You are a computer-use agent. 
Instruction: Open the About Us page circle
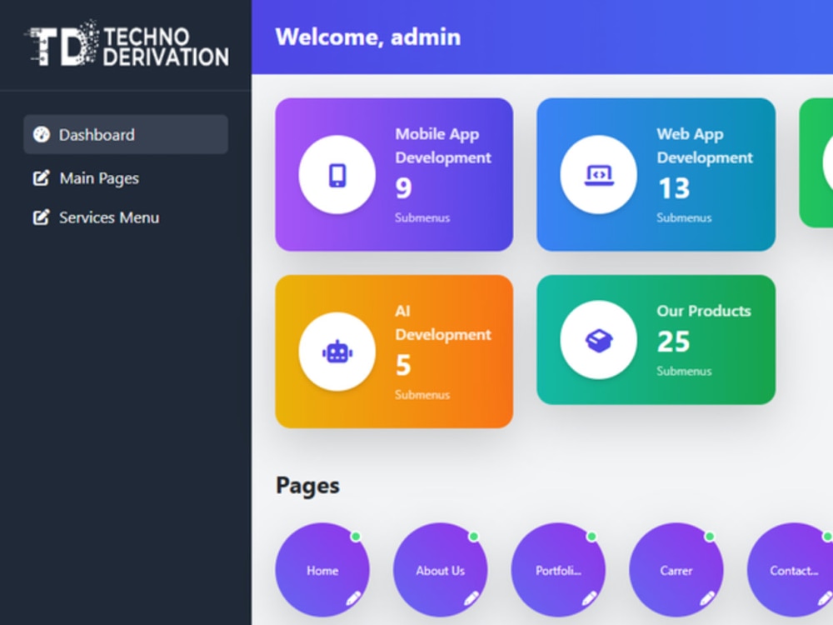click(441, 570)
